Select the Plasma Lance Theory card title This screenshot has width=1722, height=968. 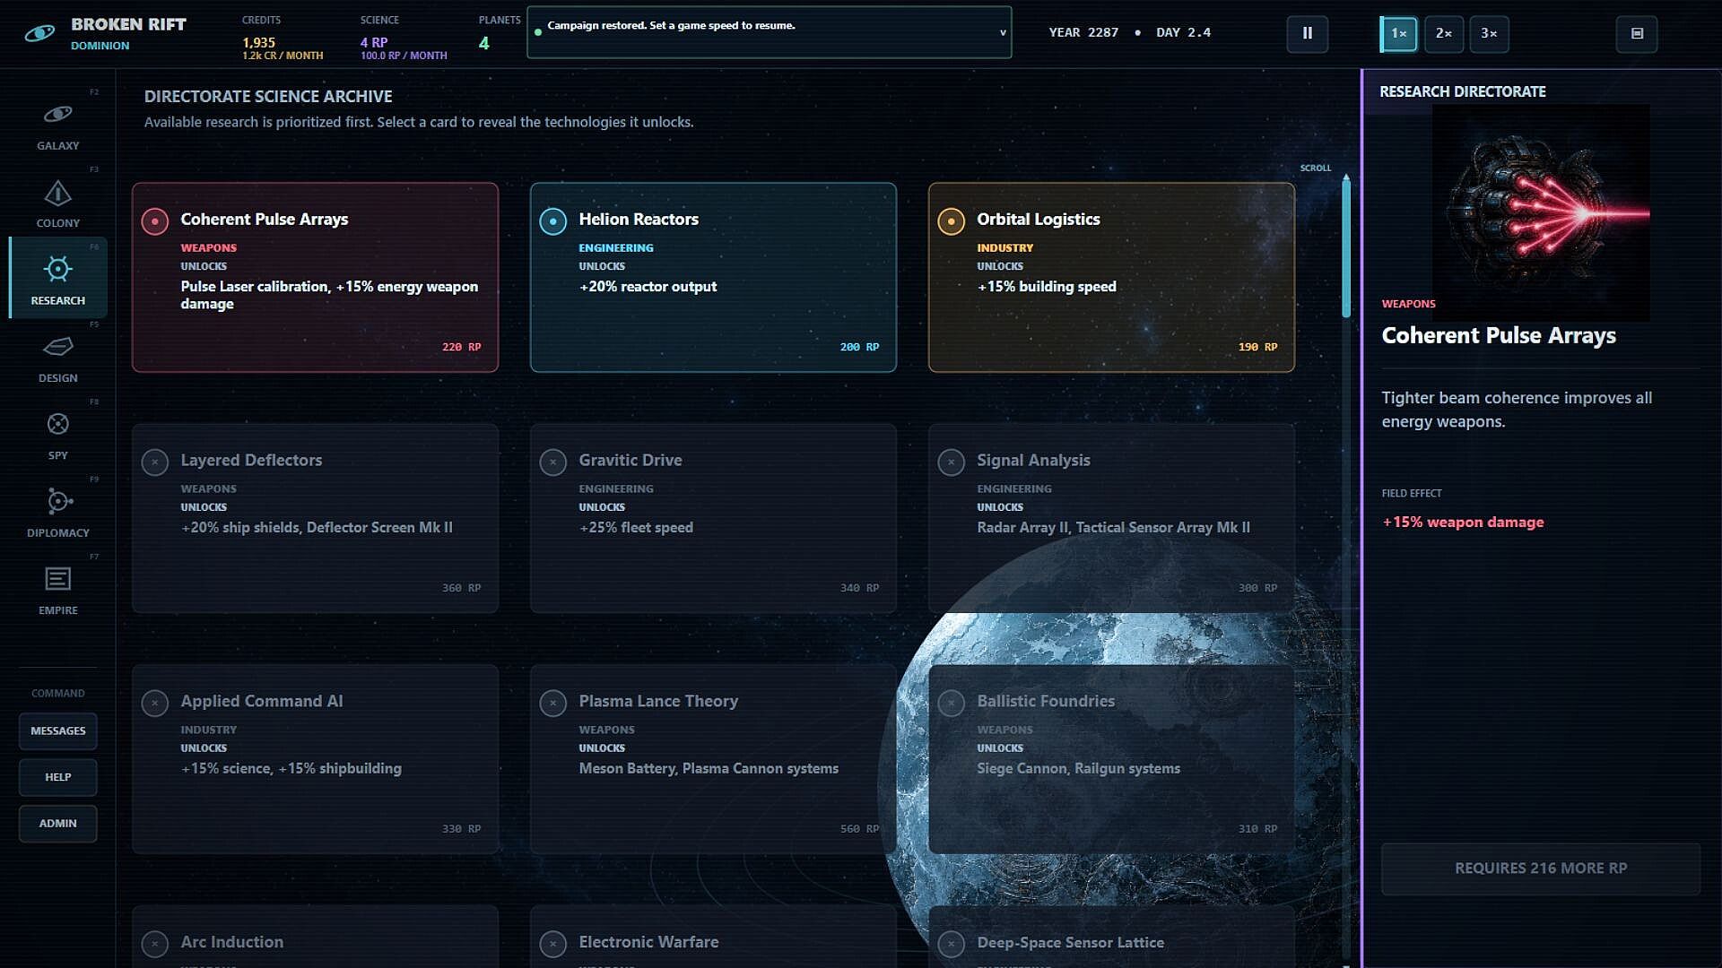point(658,701)
